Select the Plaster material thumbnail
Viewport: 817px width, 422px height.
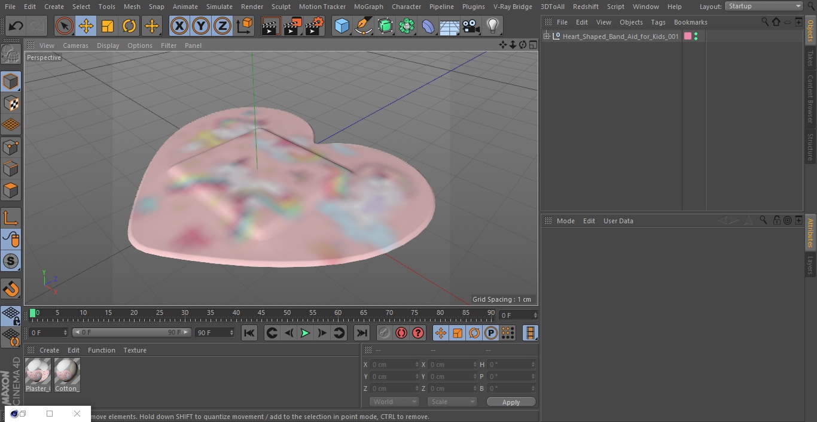(38, 375)
